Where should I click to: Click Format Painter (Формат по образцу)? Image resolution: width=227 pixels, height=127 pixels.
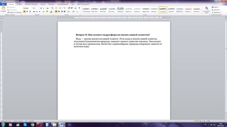[x=14, y=12]
